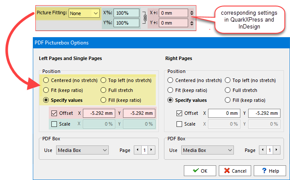Click Scale X field for Left Pages

[x=99, y=124]
